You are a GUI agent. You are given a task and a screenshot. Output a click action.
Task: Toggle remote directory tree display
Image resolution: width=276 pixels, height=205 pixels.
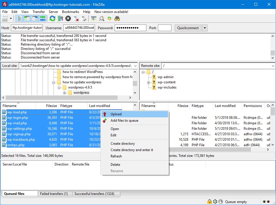35,18
